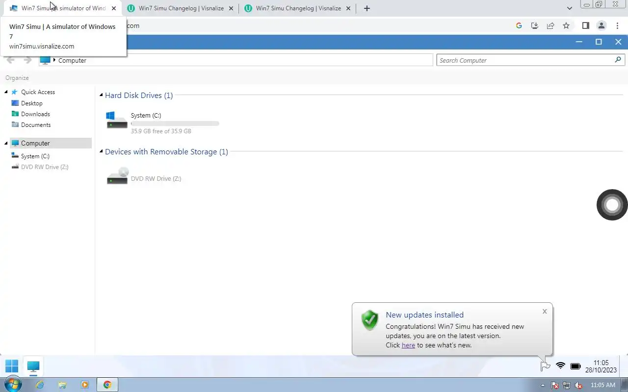Dismiss the New updates installed notification

click(x=545, y=311)
